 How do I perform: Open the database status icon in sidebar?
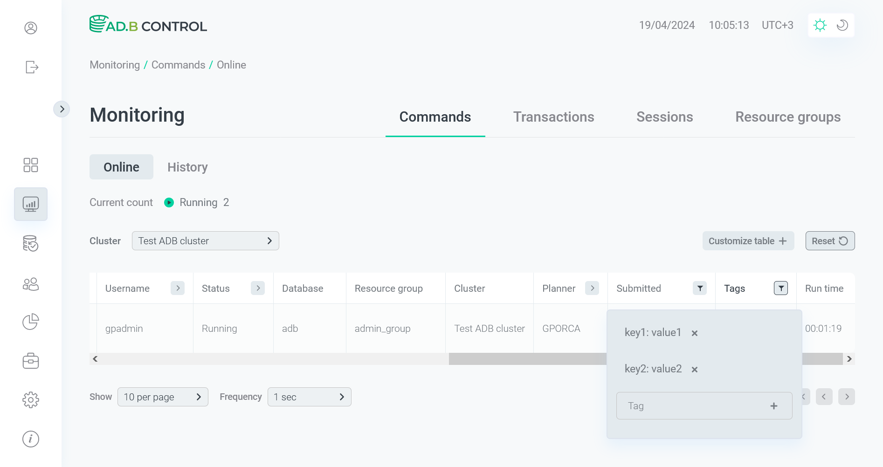[30, 243]
